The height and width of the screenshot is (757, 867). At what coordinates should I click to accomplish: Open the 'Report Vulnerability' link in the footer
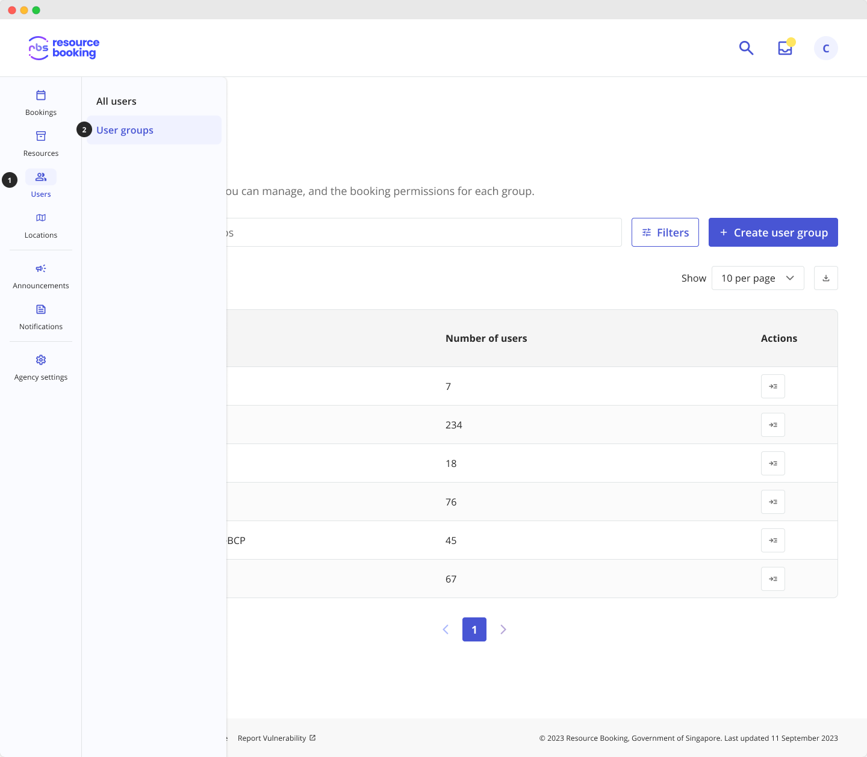pos(272,738)
